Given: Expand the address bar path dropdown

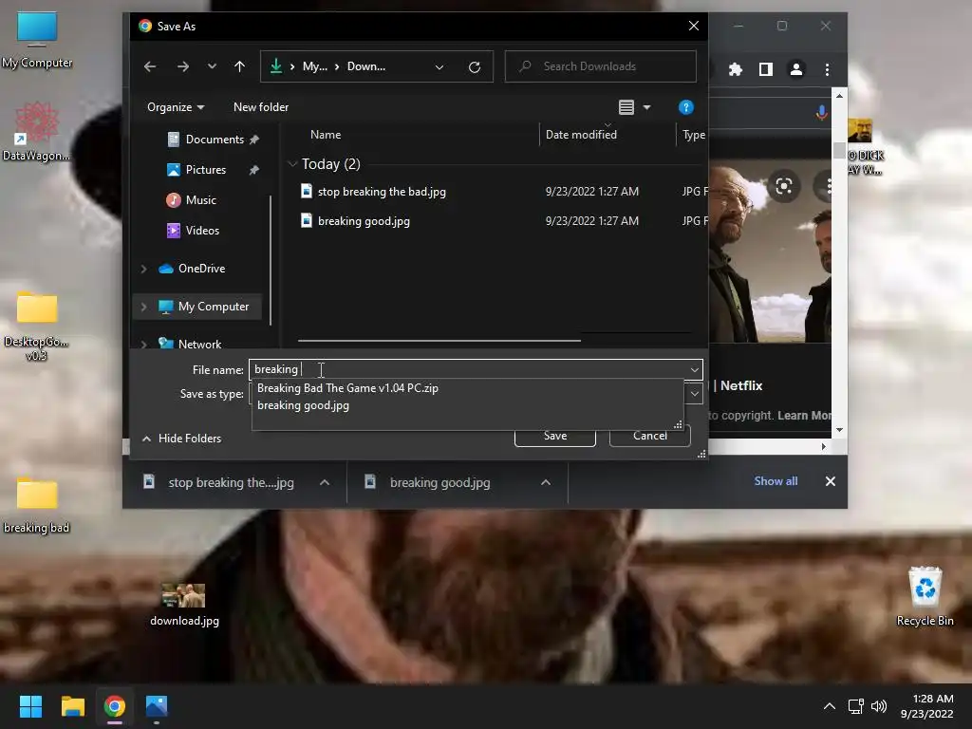Looking at the screenshot, I should 439,67.
